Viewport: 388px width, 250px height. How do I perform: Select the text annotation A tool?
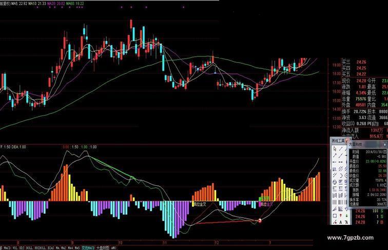(x=340, y=222)
